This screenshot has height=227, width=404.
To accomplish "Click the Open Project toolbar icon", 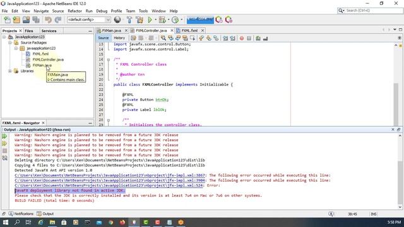I will pyautogui.click(x=26, y=20).
